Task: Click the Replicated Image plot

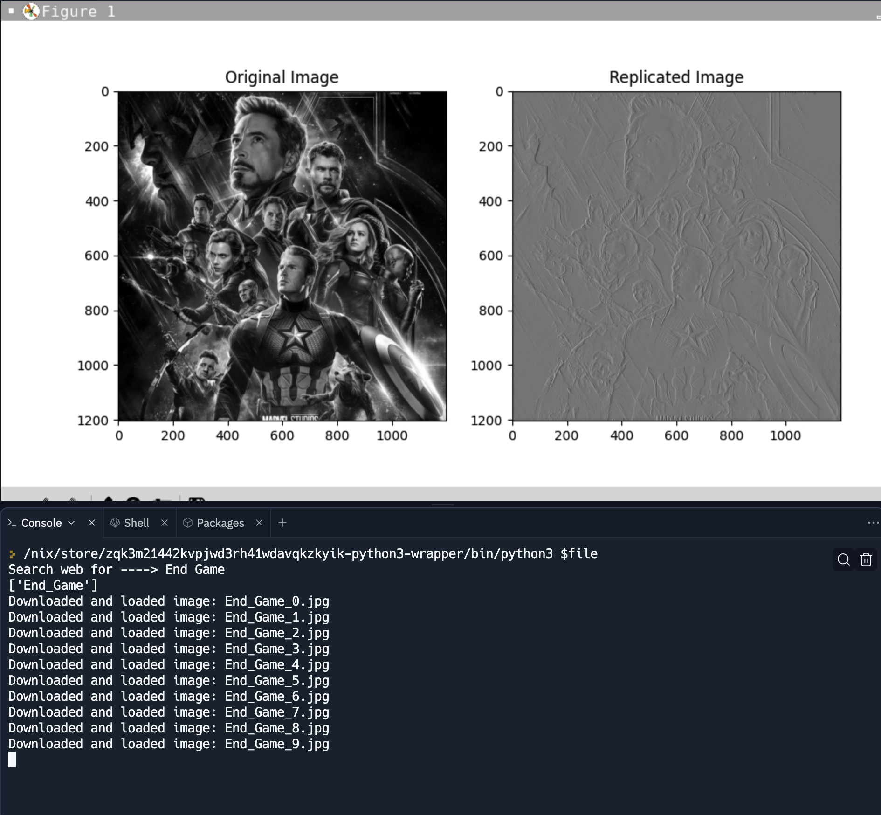Action: [x=677, y=256]
